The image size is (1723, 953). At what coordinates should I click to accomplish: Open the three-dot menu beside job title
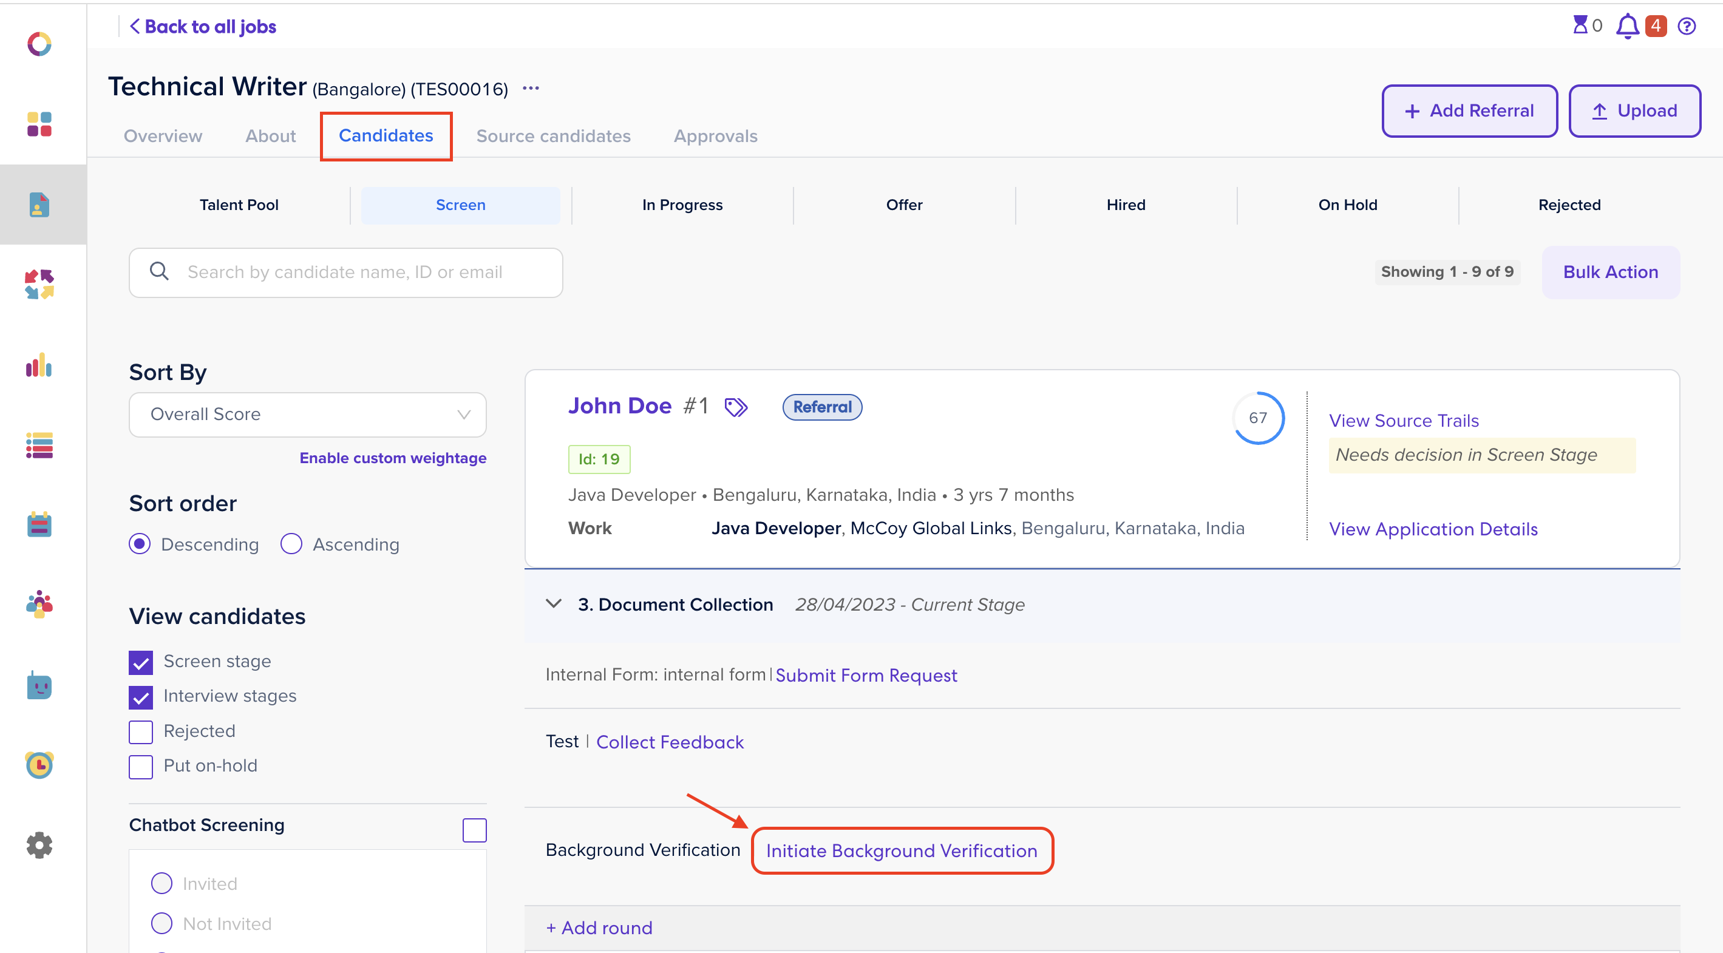531,88
